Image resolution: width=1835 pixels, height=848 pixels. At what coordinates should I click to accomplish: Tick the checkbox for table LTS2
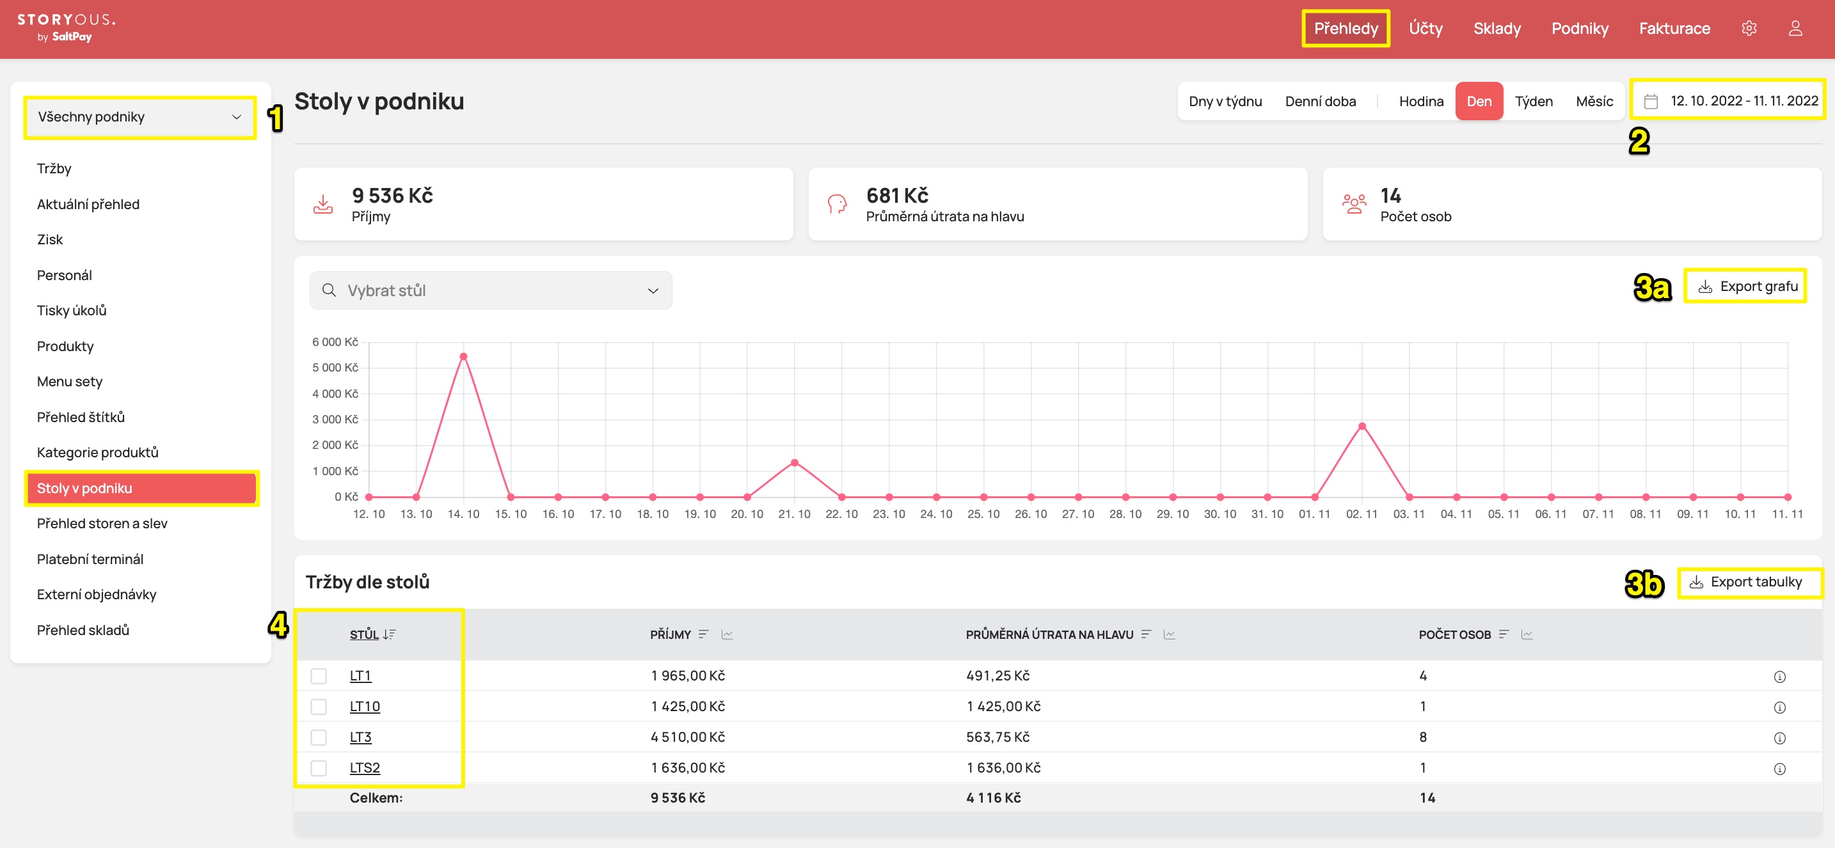pyautogui.click(x=319, y=767)
